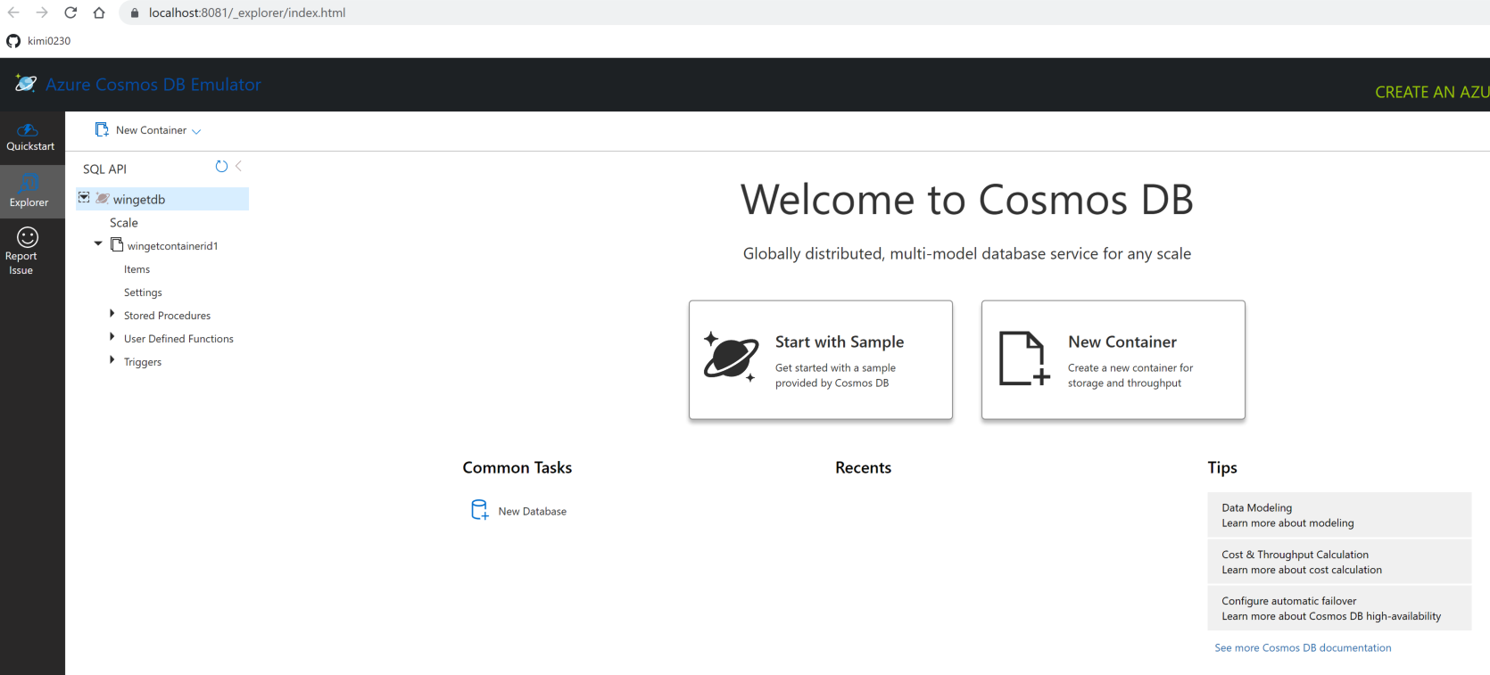Click the site security lock icon

coord(135,13)
